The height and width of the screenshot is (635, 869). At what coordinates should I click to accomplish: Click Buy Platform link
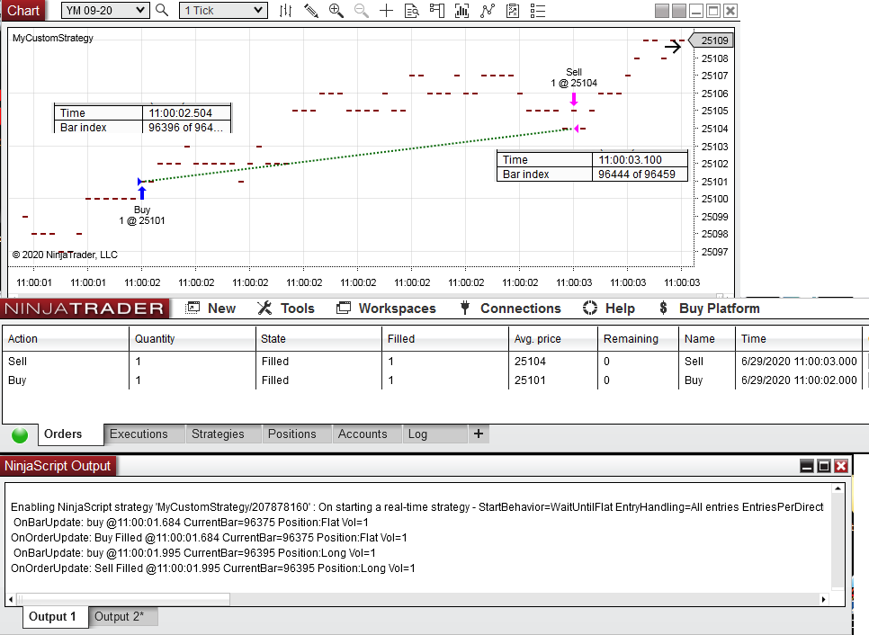click(710, 309)
